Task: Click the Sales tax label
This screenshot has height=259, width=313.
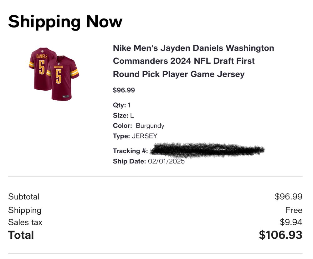Action: coord(25,222)
